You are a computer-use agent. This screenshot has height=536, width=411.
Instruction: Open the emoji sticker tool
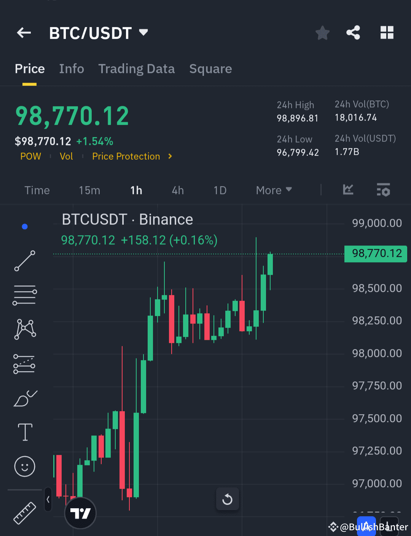click(x=24, y=466)
